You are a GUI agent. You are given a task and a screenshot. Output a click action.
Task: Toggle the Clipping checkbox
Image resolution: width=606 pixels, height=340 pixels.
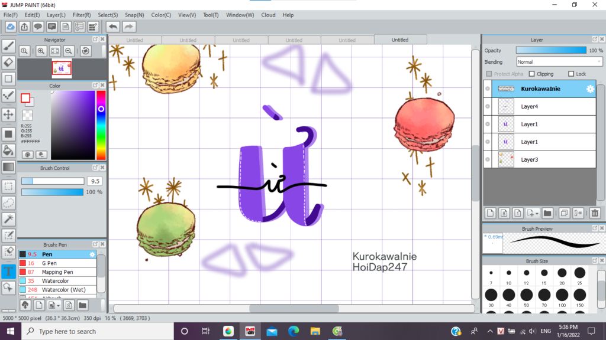[532, 74]
